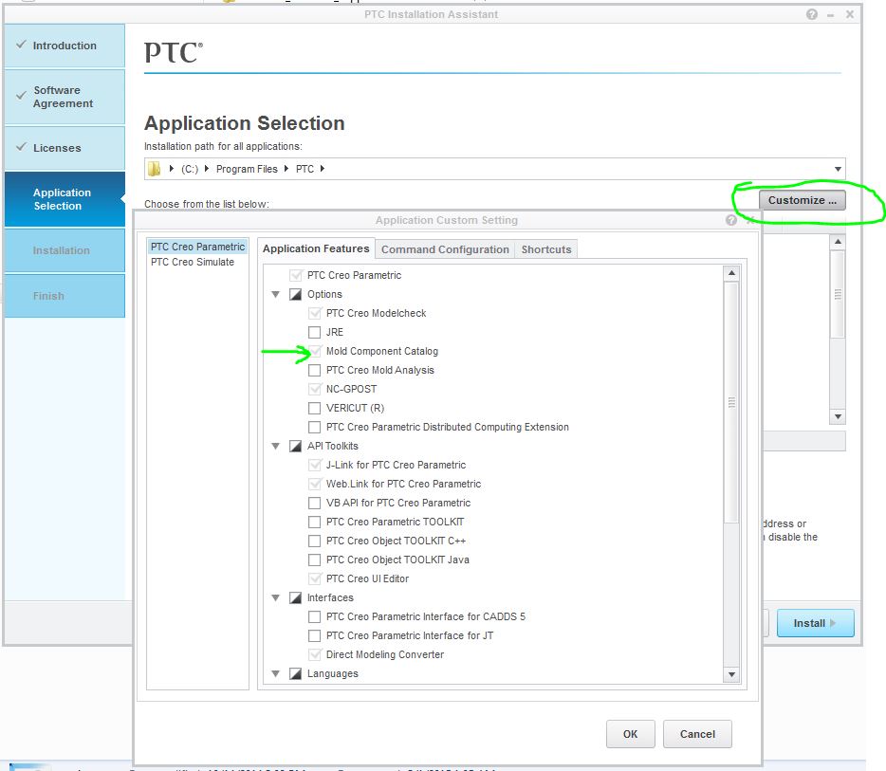Go to Software Agreement step

click(x=65, y=97)
